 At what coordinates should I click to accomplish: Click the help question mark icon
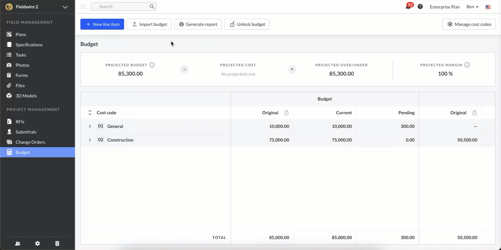click(420, 6)
